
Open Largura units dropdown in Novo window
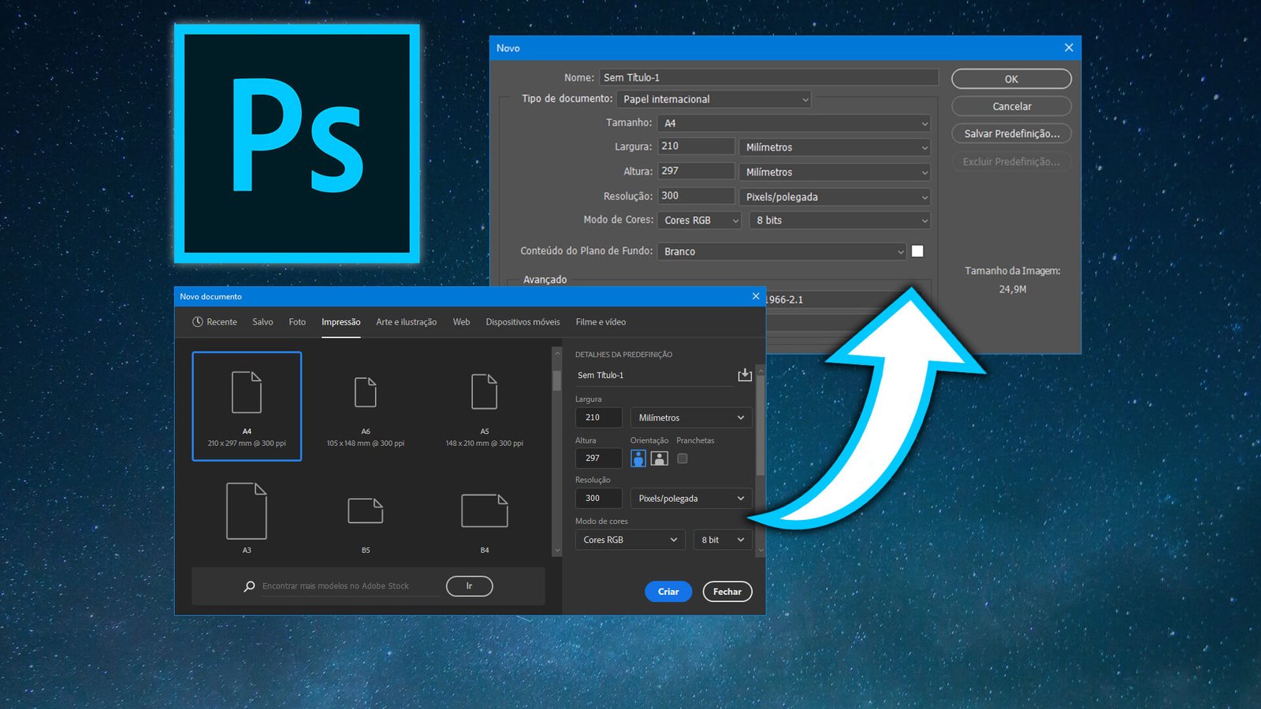[835, 147]
